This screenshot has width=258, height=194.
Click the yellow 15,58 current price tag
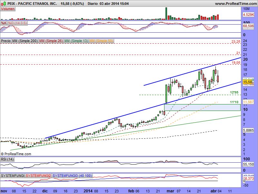pyautogui.click(x=247, y=82)
